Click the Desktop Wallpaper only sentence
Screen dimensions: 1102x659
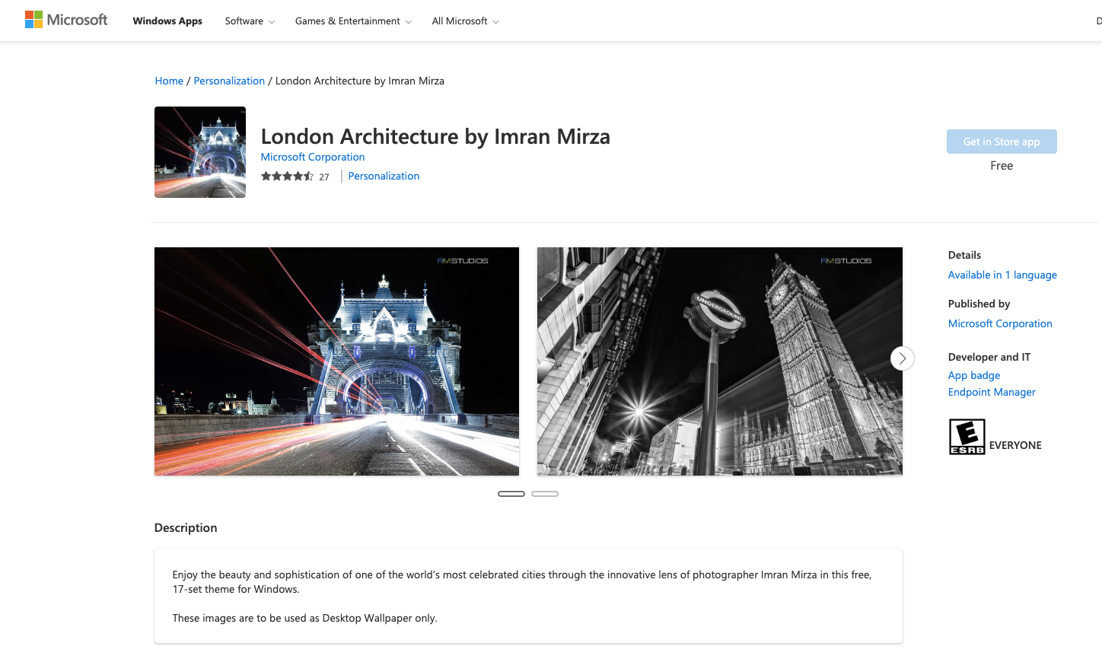[x=304, y=618]
